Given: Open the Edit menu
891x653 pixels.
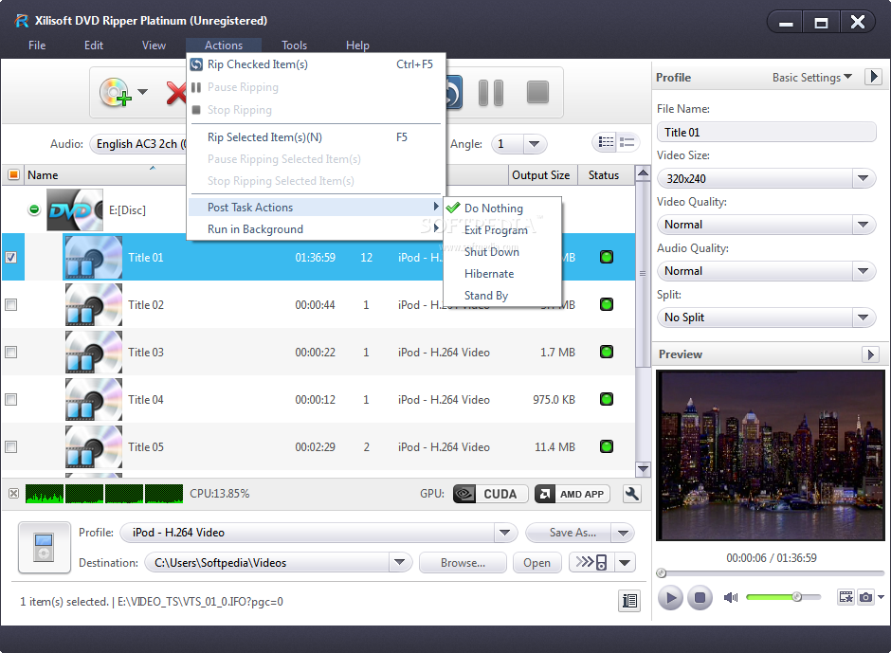Looking at the screenshot, I should click(x=94, y=45).
